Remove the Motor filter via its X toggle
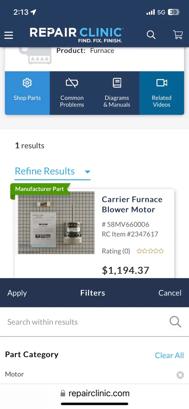189x409 pixels. tap(180, 375)
